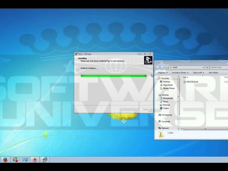Click the navigation pane scroll down arrow

[179, 129]
